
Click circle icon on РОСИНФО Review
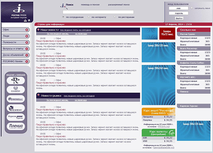pyautogui.click(x=27, y=61)
